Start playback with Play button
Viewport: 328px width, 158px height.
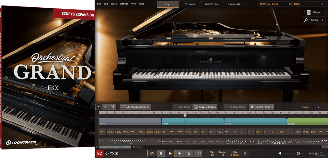[170, 154]
